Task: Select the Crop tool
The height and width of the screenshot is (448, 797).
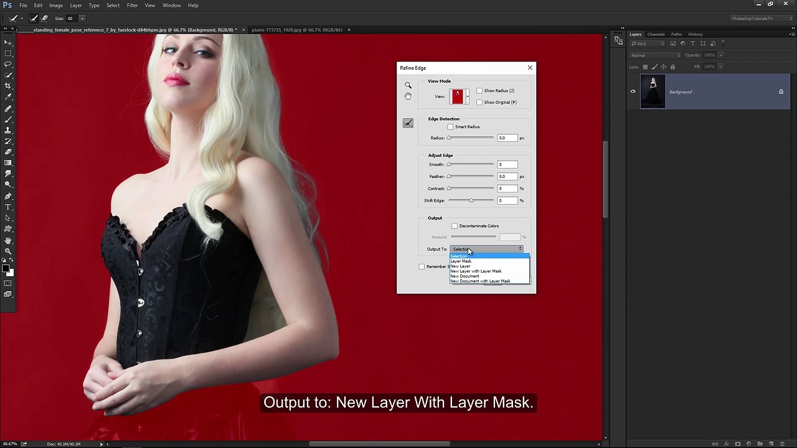Action: coord(8,86)
